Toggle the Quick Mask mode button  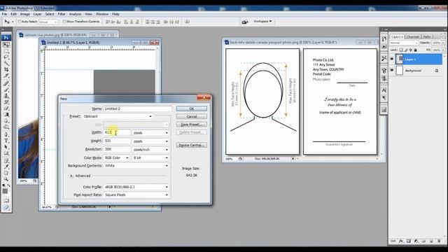6,201
